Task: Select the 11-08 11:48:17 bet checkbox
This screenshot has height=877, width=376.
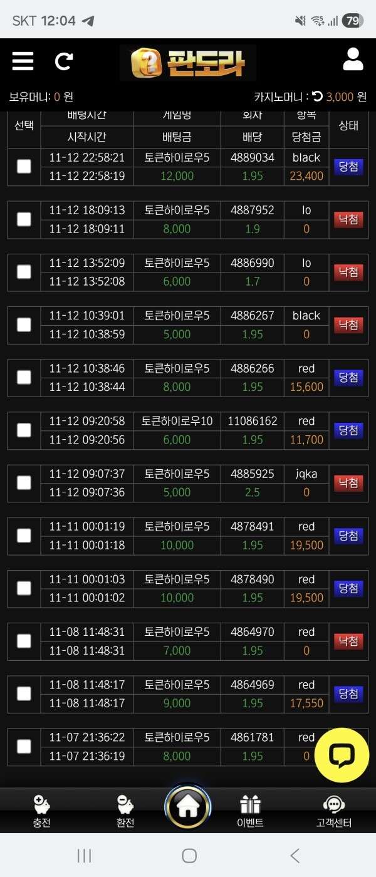Action: [24, 693]
